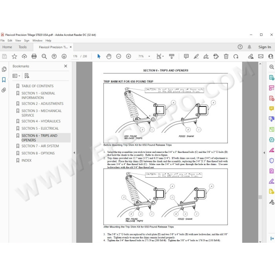Click the Save file icon
Image resolution: width=275 pixels, height=275 pixels.
(4, 56)
